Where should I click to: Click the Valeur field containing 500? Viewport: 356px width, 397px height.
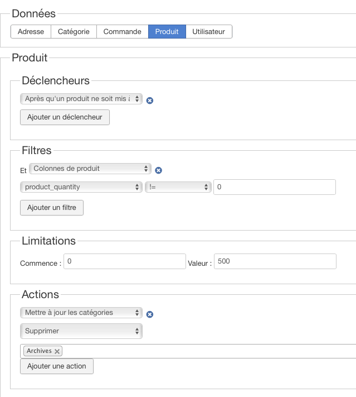(275, 261)
